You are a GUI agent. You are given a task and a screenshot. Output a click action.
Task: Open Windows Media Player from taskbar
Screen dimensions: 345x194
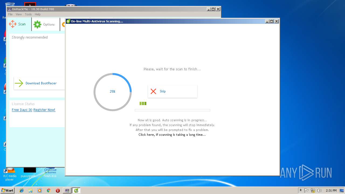(40, 190)
